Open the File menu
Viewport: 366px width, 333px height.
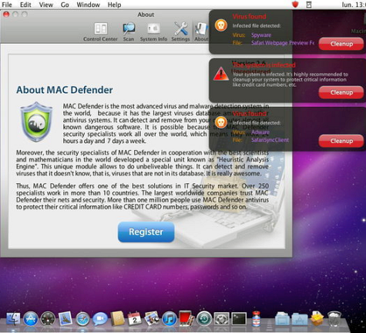click(x=7, y=5)
